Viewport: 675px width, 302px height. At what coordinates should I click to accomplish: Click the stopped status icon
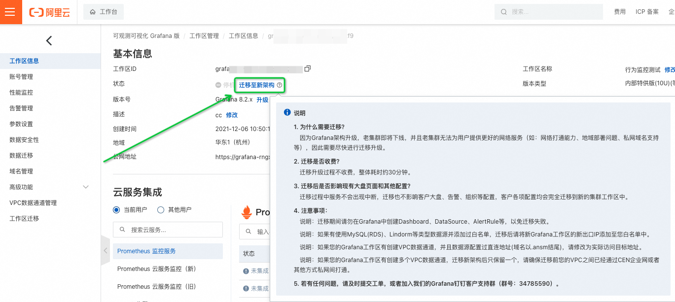pos(218,85)
